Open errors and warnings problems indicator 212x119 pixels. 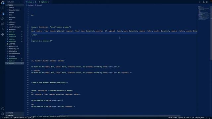tap(31, 118)
